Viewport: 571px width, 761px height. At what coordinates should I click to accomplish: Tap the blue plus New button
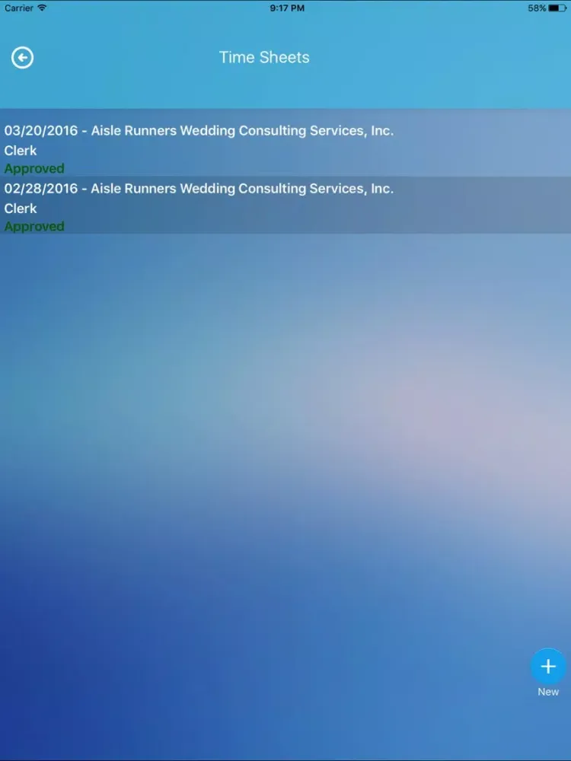coord(548,667)
